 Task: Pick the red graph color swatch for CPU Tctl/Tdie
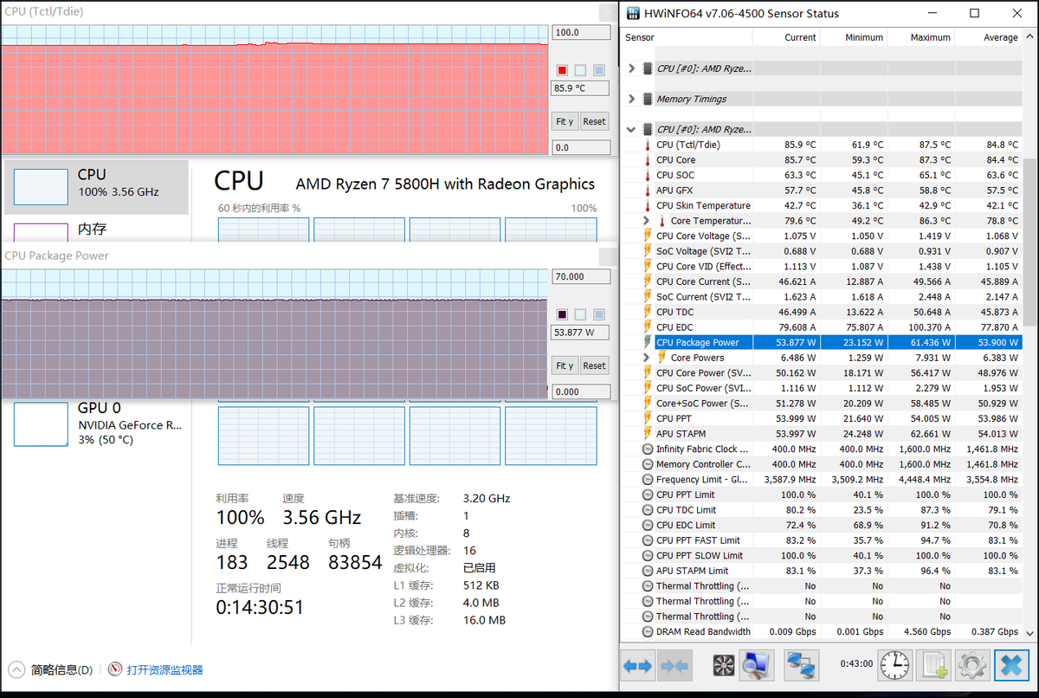pyautogui.click(x=562, y=70)
